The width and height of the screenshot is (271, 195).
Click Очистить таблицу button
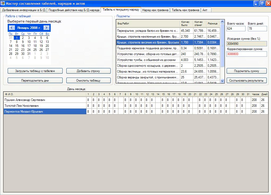[x=88, y=81]
